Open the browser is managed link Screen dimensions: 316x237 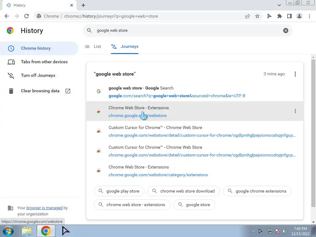coord(44,208)
